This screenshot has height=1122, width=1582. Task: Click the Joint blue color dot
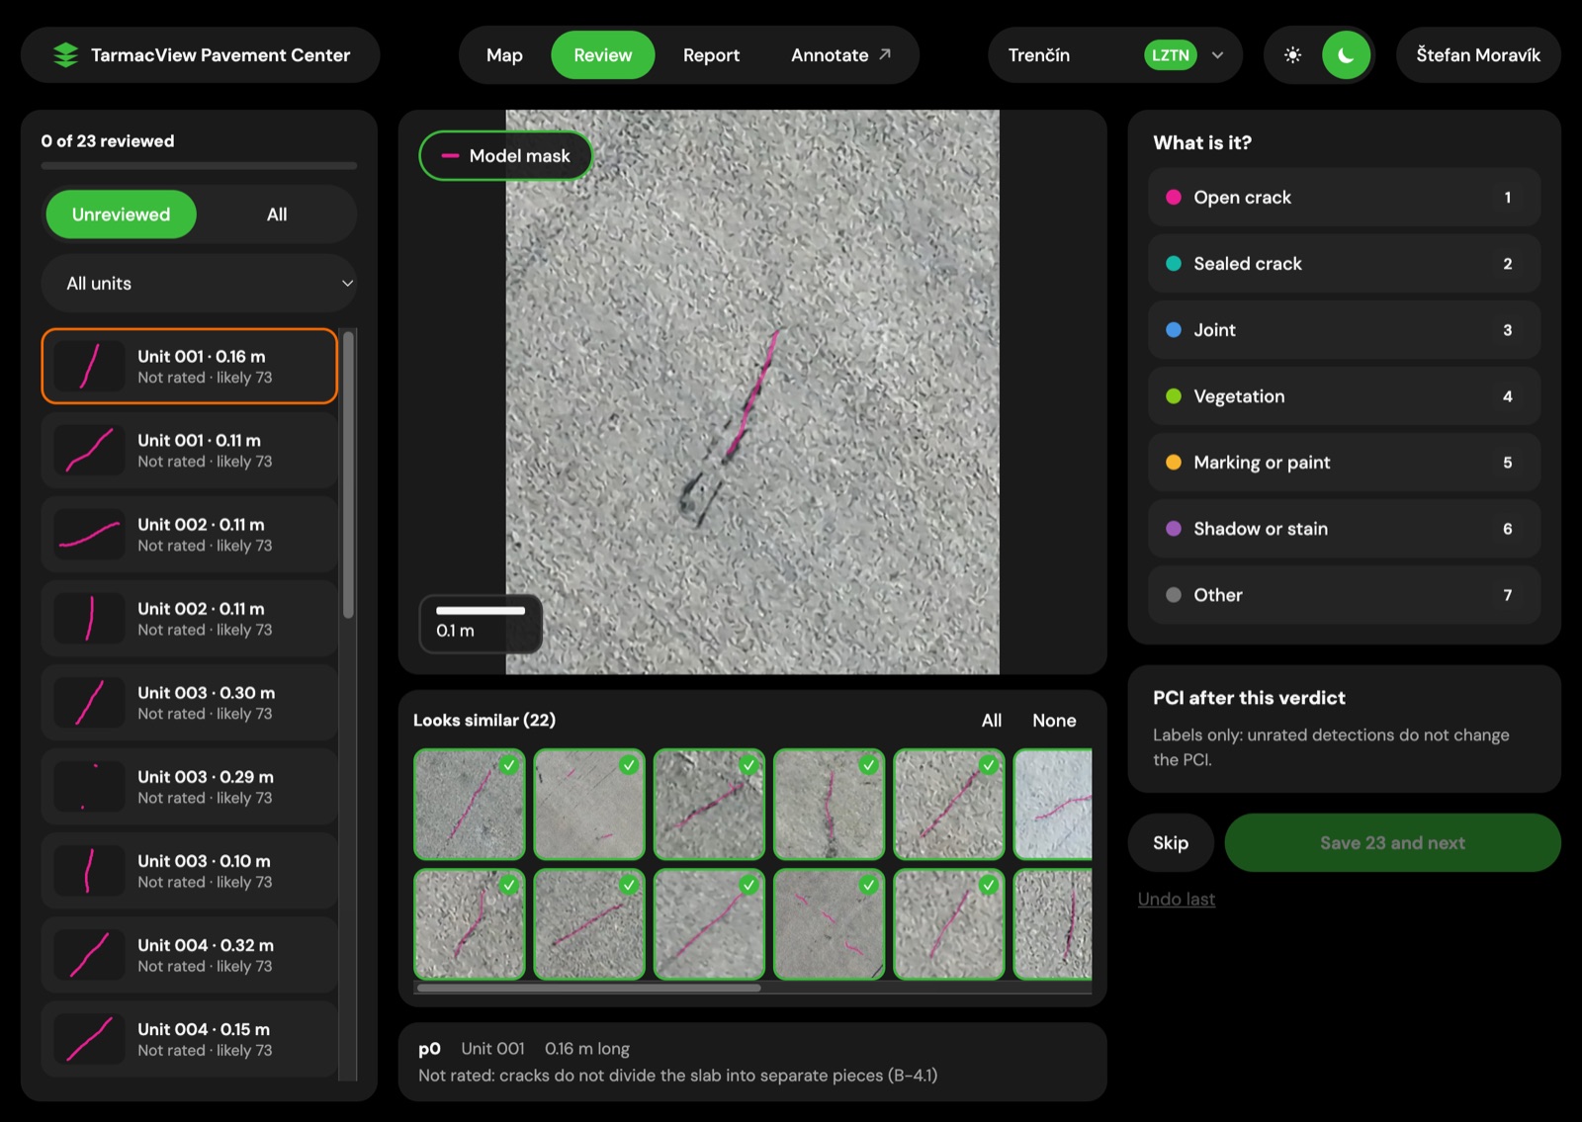pyautogui.click(x=1174, y=330)
